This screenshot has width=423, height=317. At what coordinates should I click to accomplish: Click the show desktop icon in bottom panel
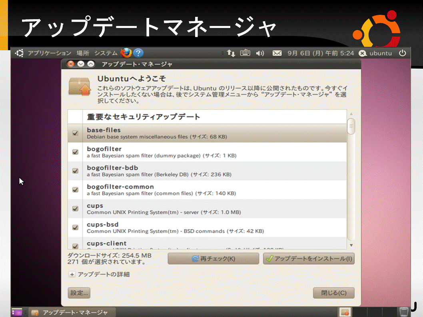(17, 312)
